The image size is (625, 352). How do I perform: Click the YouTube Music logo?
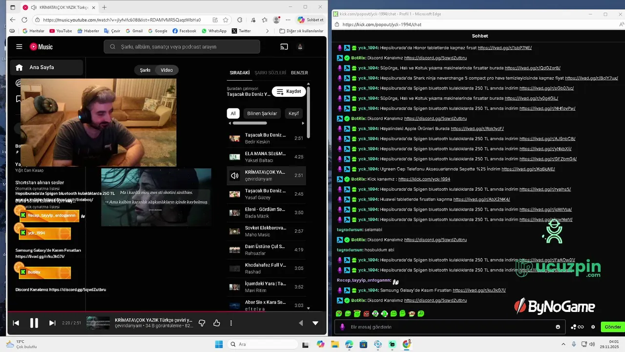click(41, 47)
